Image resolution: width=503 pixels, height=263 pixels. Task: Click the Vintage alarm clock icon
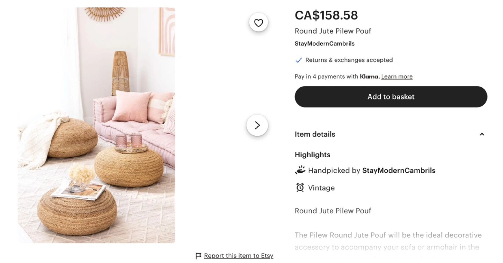[300, 188]
